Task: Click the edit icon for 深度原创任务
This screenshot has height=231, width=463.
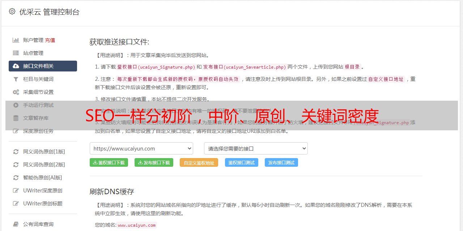Action: 16,131
